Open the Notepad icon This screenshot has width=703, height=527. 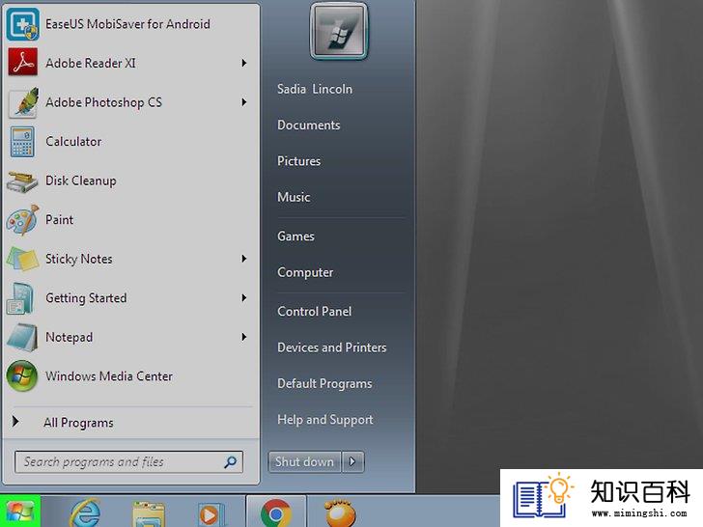[22, 337]
